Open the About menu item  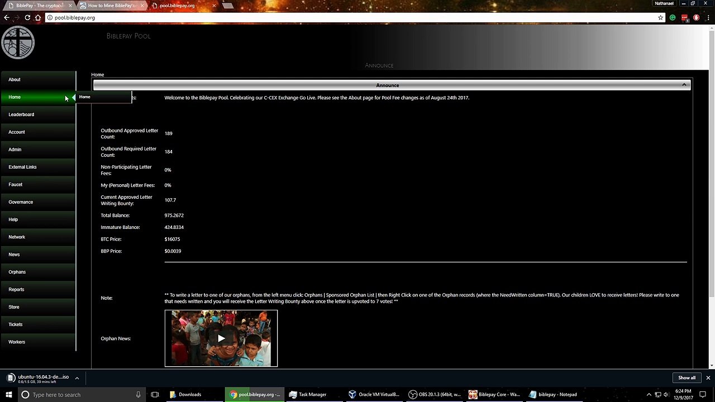[38, 80]
